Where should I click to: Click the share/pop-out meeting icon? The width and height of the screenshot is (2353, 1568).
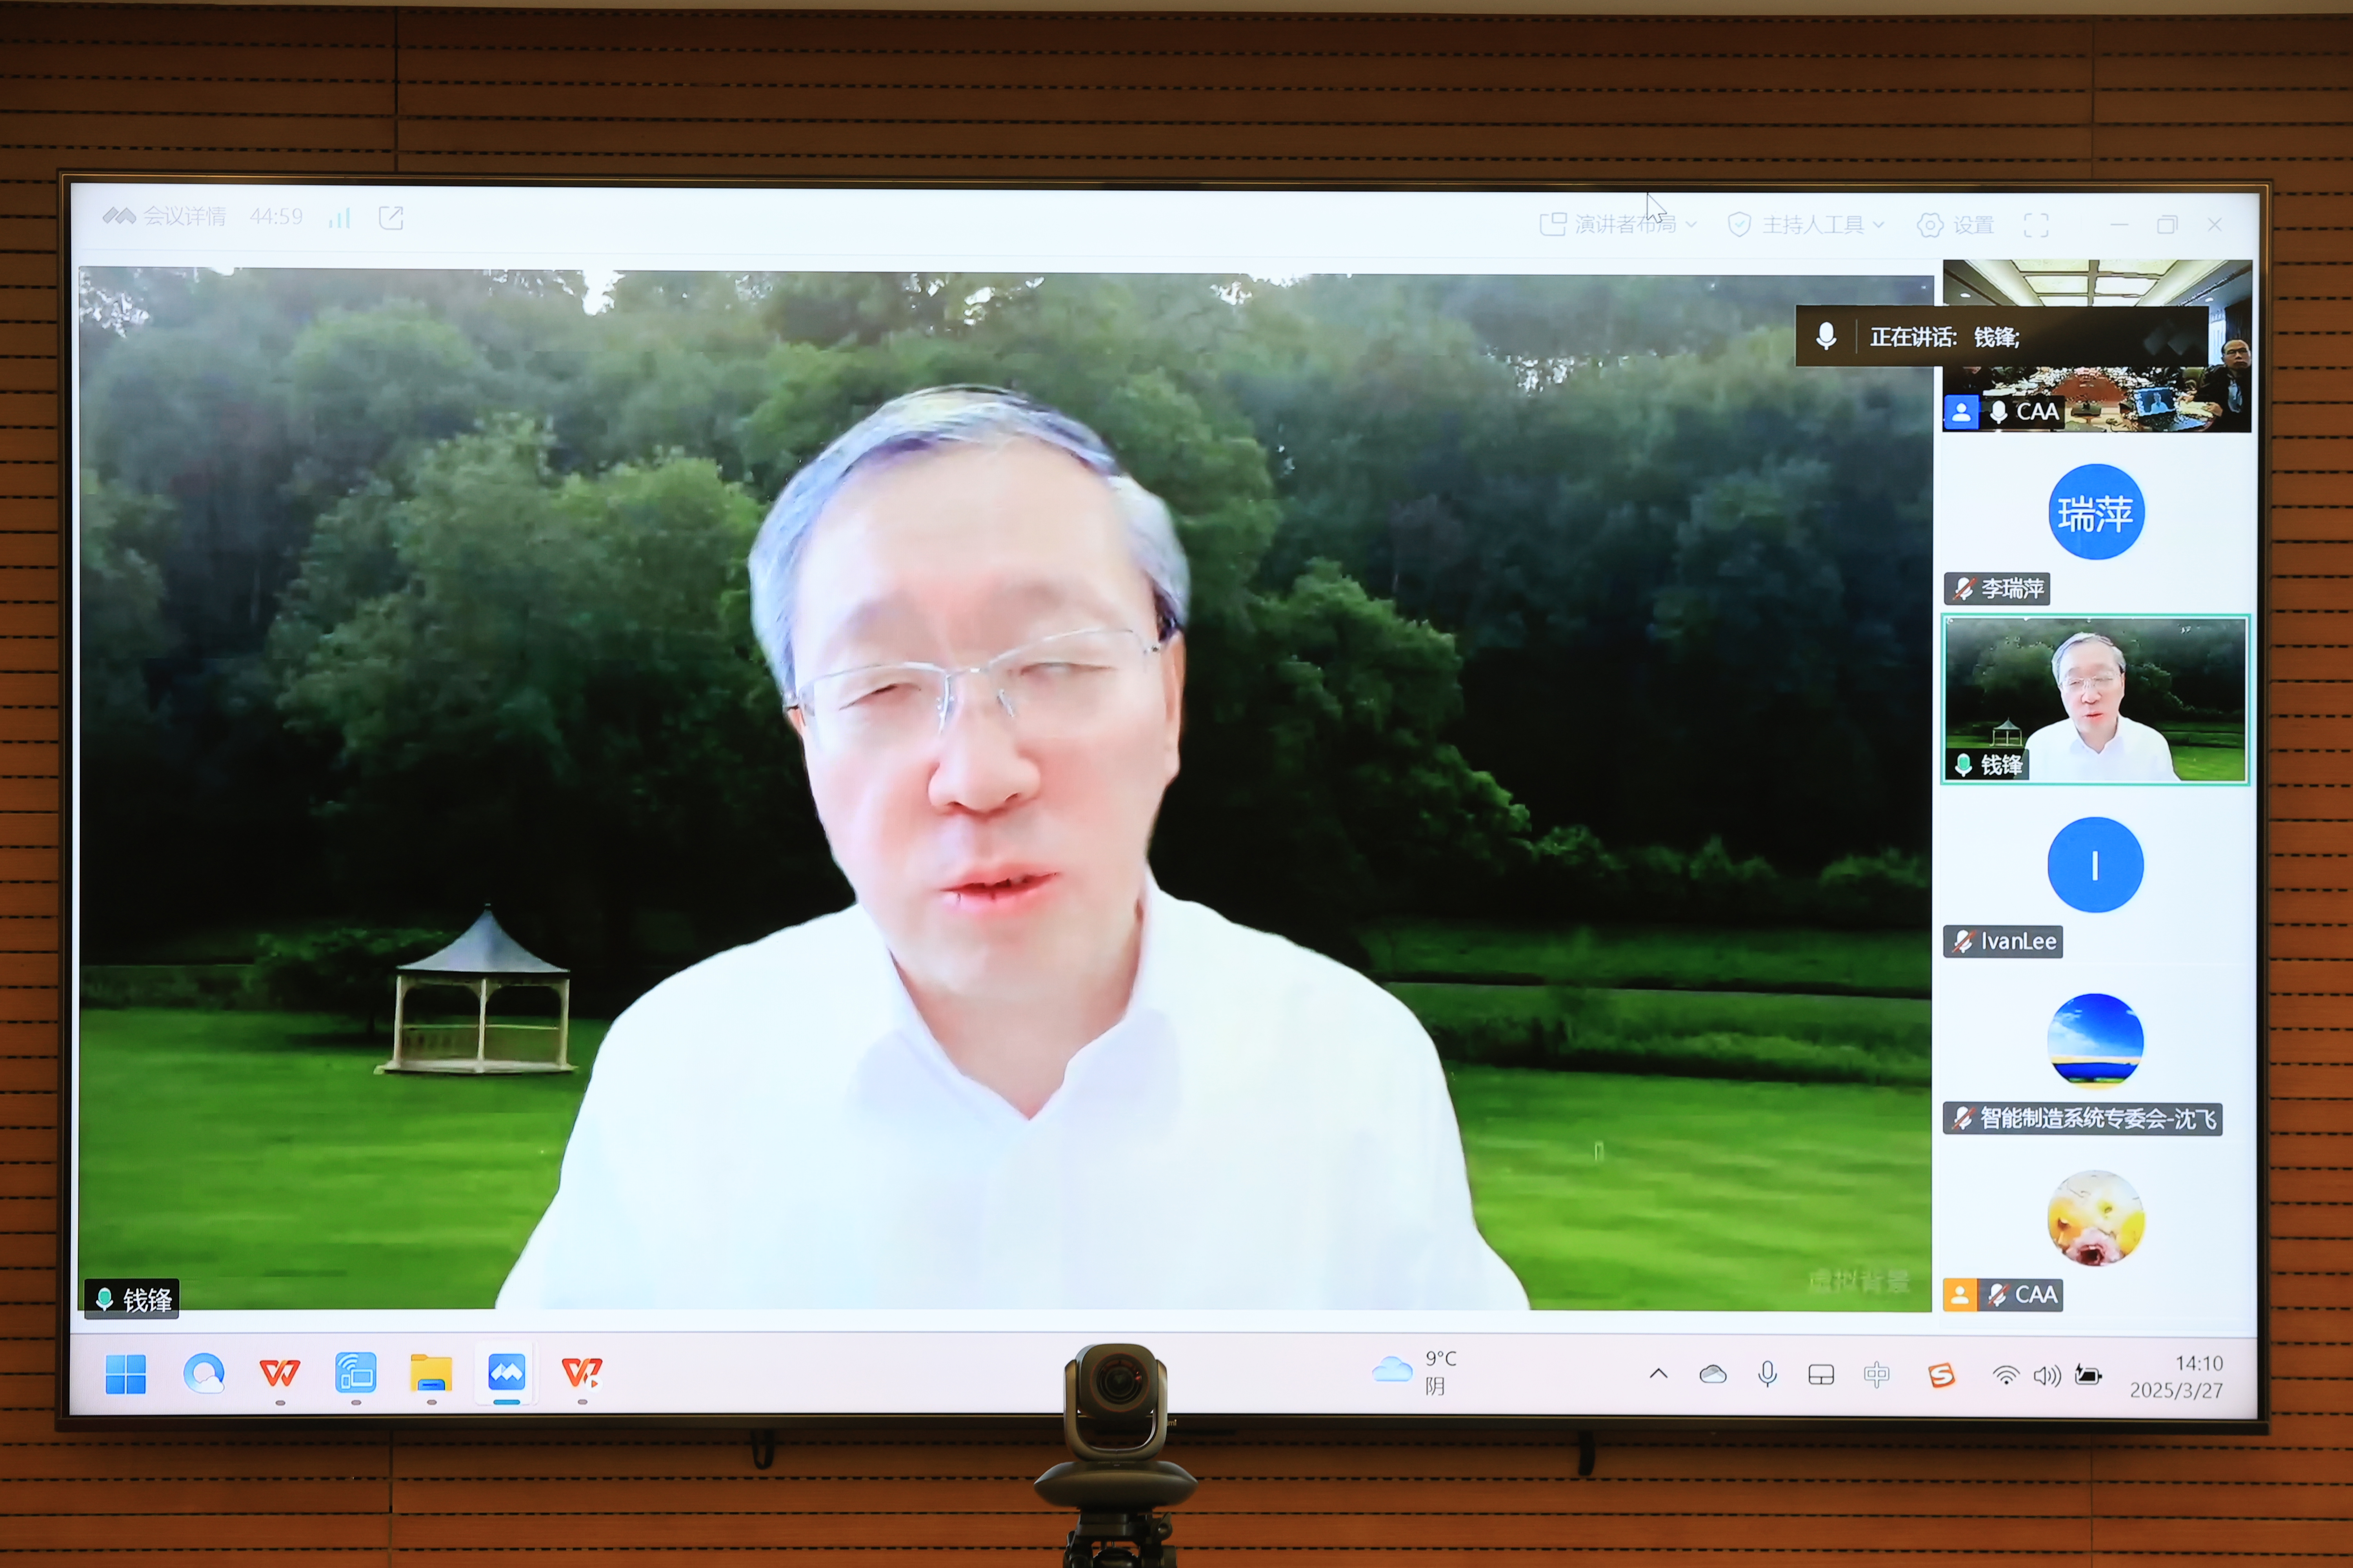(391, 217)
